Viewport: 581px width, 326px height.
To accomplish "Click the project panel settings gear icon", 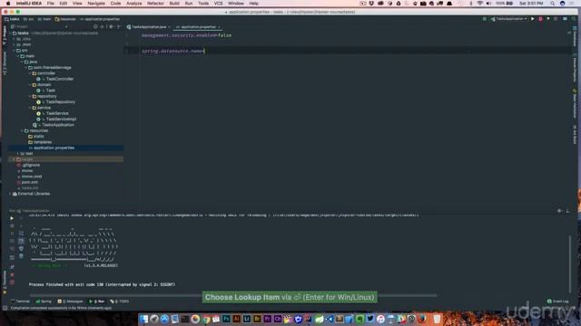I will tap(111, 26).
